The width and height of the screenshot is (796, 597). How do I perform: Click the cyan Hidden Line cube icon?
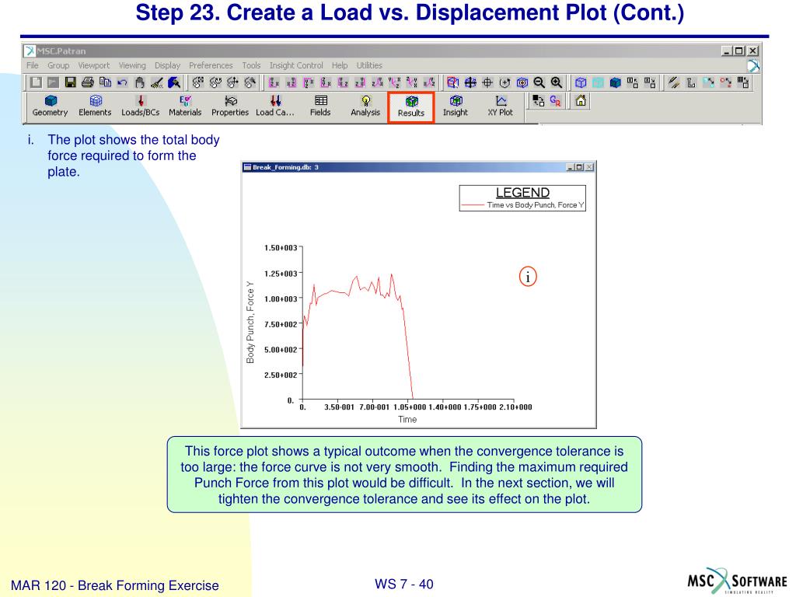[x=598, y=82]
